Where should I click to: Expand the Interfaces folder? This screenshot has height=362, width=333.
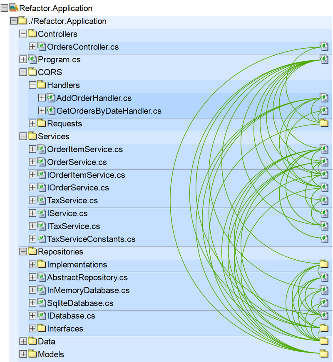coord(32,328)
